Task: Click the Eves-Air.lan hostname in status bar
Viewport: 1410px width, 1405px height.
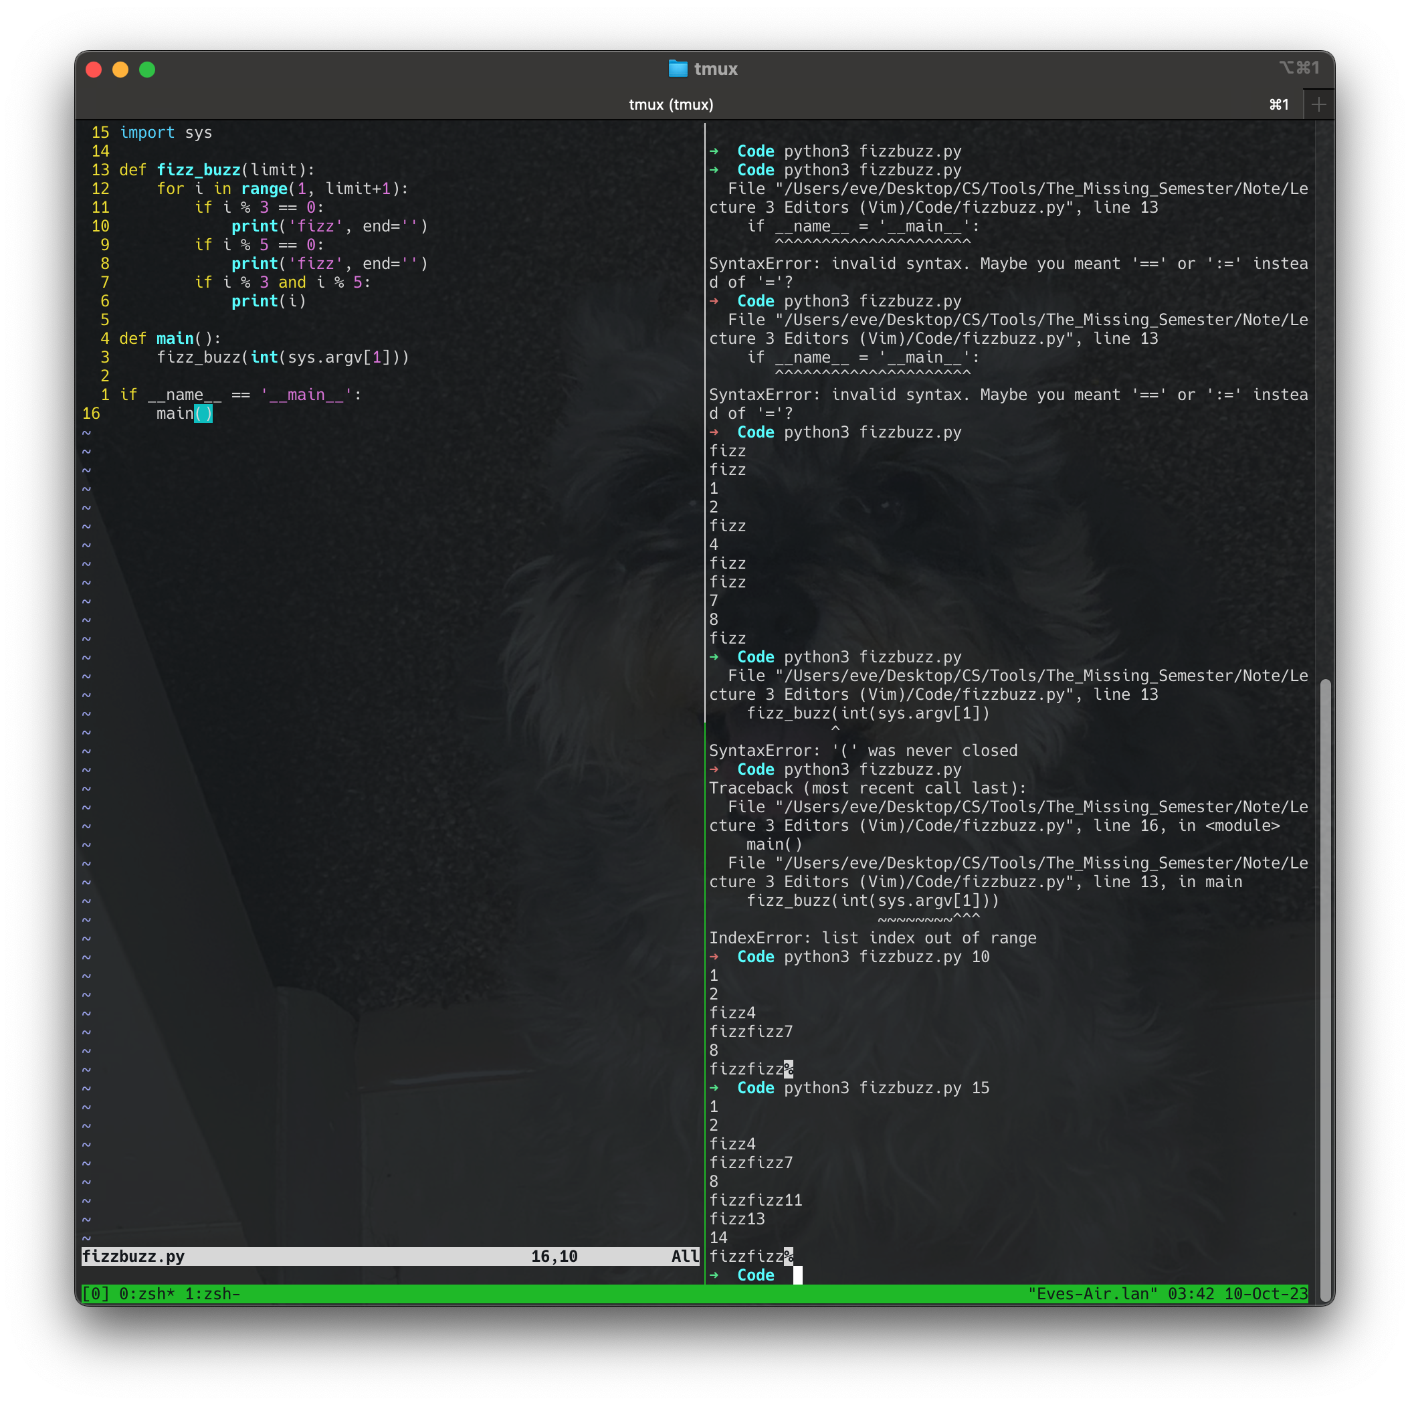Action: (1092, 1293)
